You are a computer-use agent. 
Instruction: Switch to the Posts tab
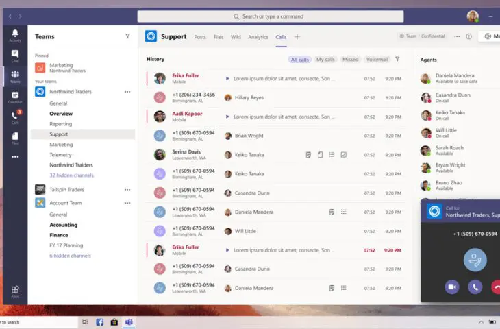click(x=200, y=37)
